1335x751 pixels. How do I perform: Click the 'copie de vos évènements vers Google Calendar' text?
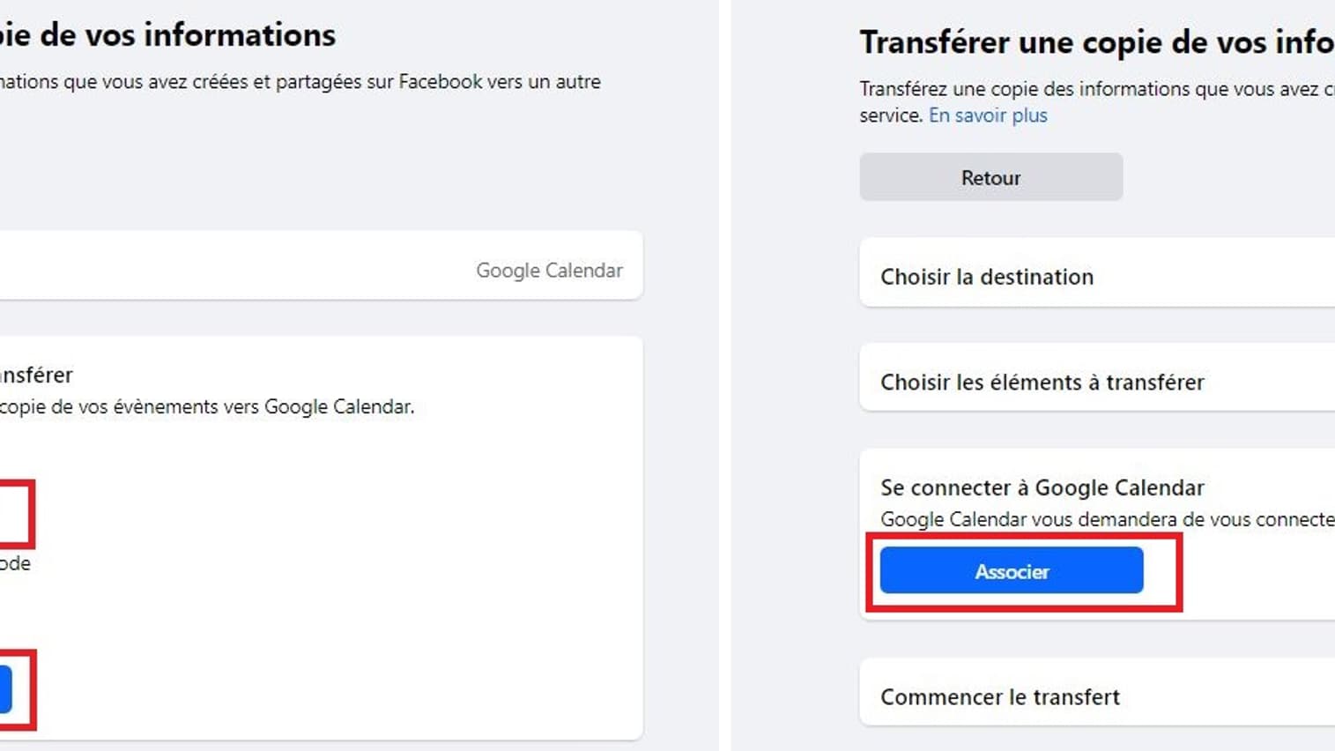tap(207, 406)
